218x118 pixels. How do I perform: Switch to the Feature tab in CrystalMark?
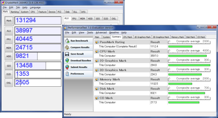tap(42, 12)
